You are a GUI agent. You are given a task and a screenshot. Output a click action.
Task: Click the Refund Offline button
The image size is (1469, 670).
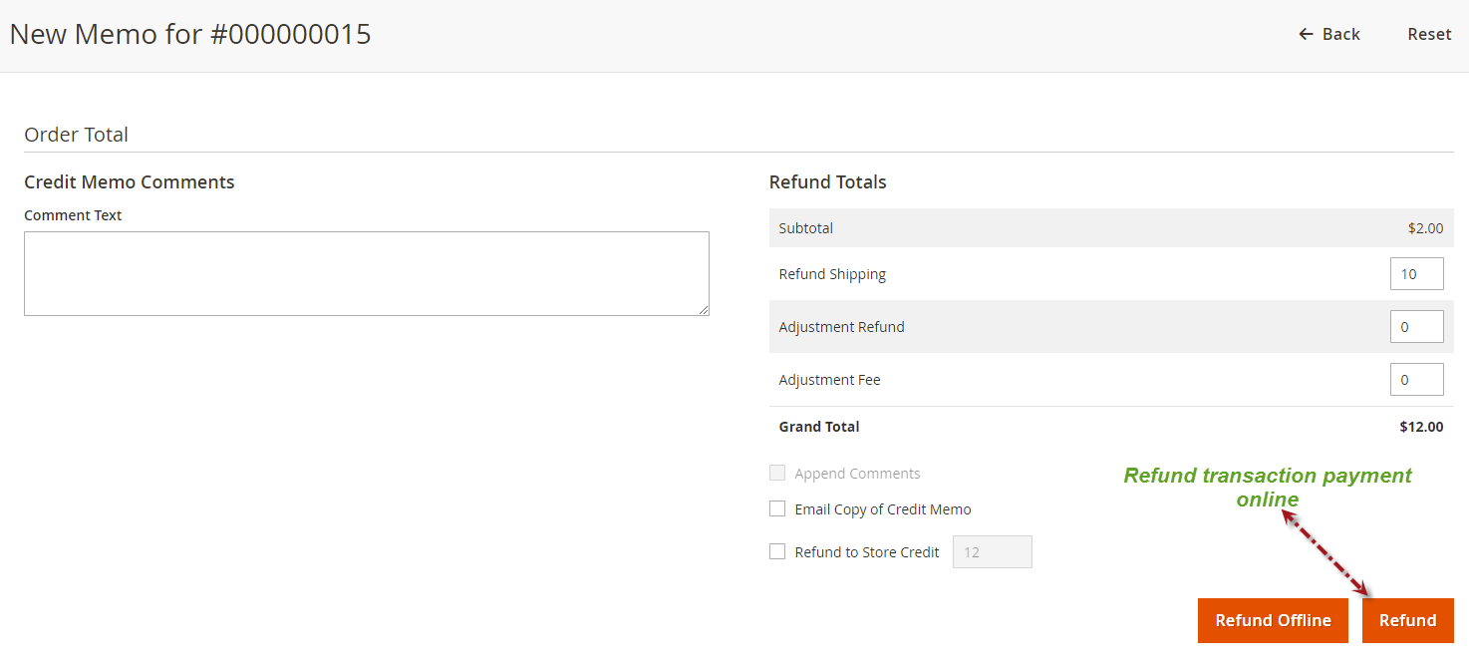tap(1273, 620)
